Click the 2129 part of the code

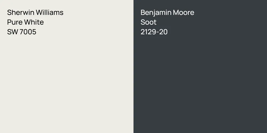(x=148, y=32)
